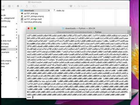Select the downloads folder name
Viewport: 140px width, 105px height.
point(29,10)
